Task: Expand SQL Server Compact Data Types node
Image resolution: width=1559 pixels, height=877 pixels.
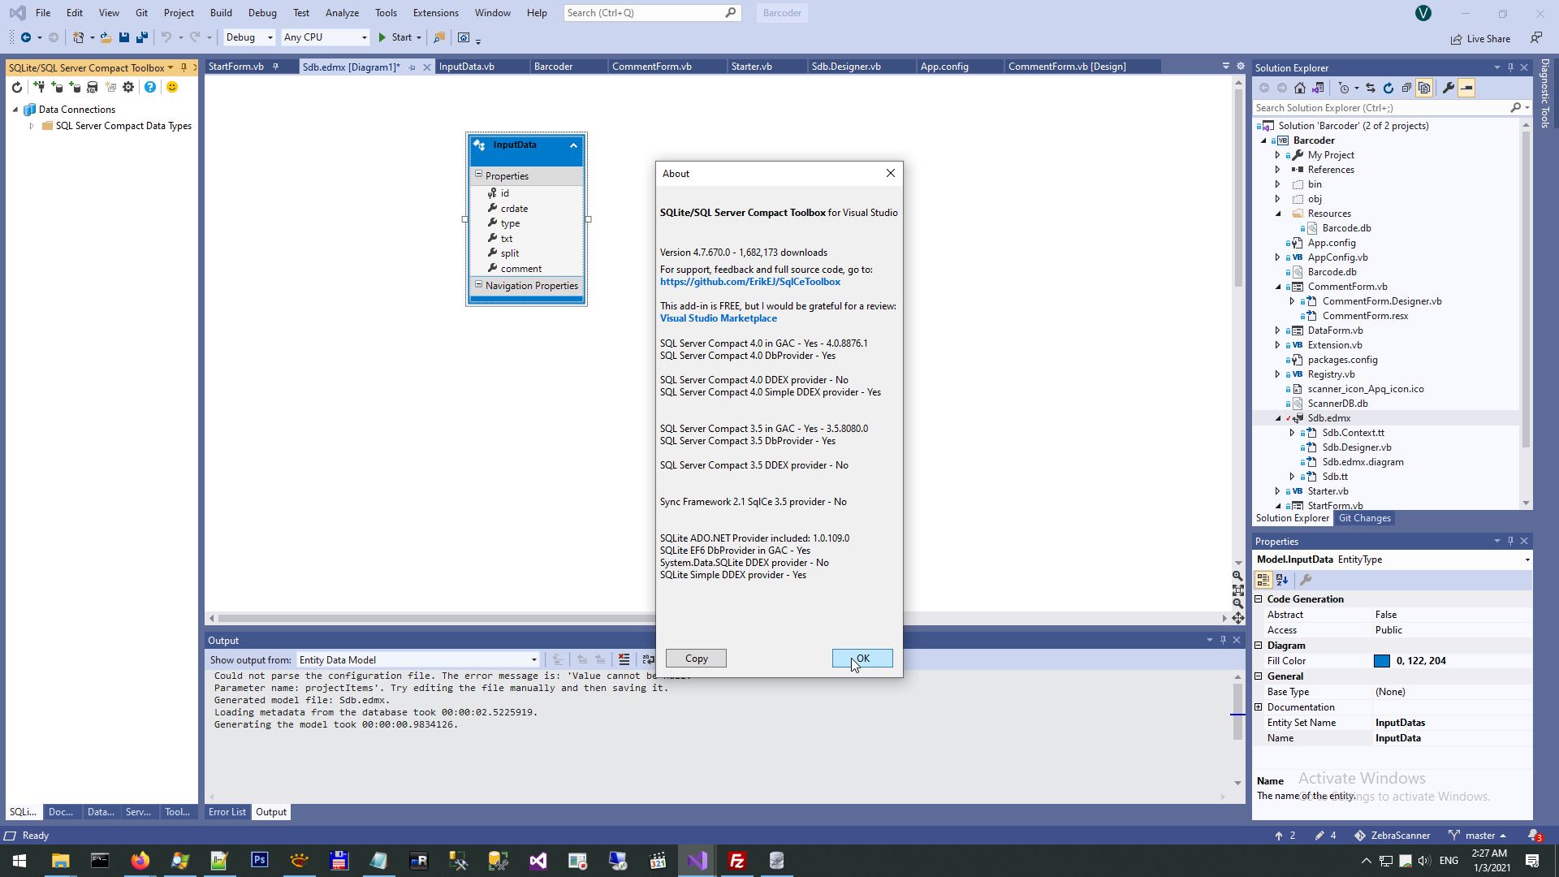Action: 32,126
